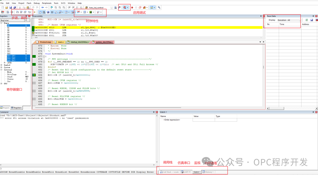Open the Peripherals menu
This screenshot has width=318, height=175.
pos(47,3)
